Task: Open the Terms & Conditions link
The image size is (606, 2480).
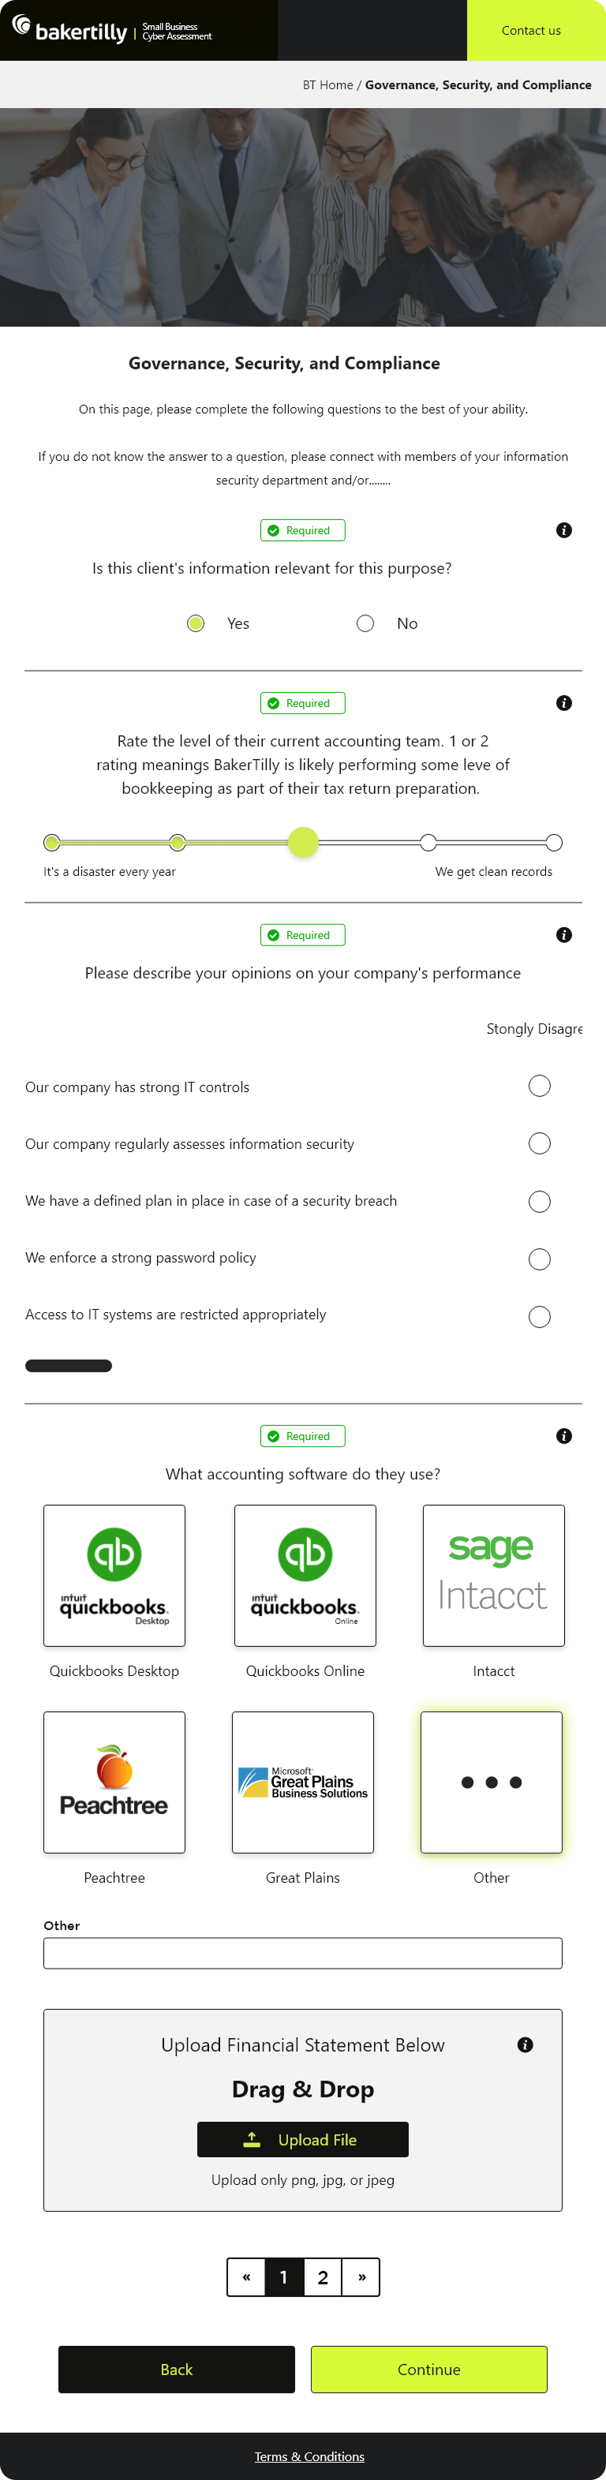Action: 309,2456
